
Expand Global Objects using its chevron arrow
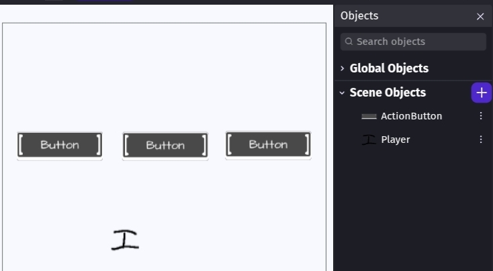coord(342,68)
